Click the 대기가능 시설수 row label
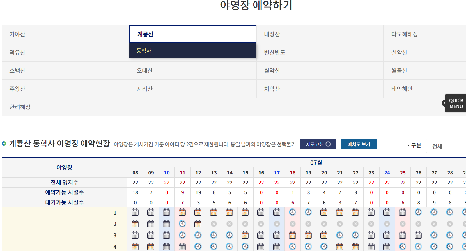This screenshot has height=251, width=466. [x=64, y=202]
